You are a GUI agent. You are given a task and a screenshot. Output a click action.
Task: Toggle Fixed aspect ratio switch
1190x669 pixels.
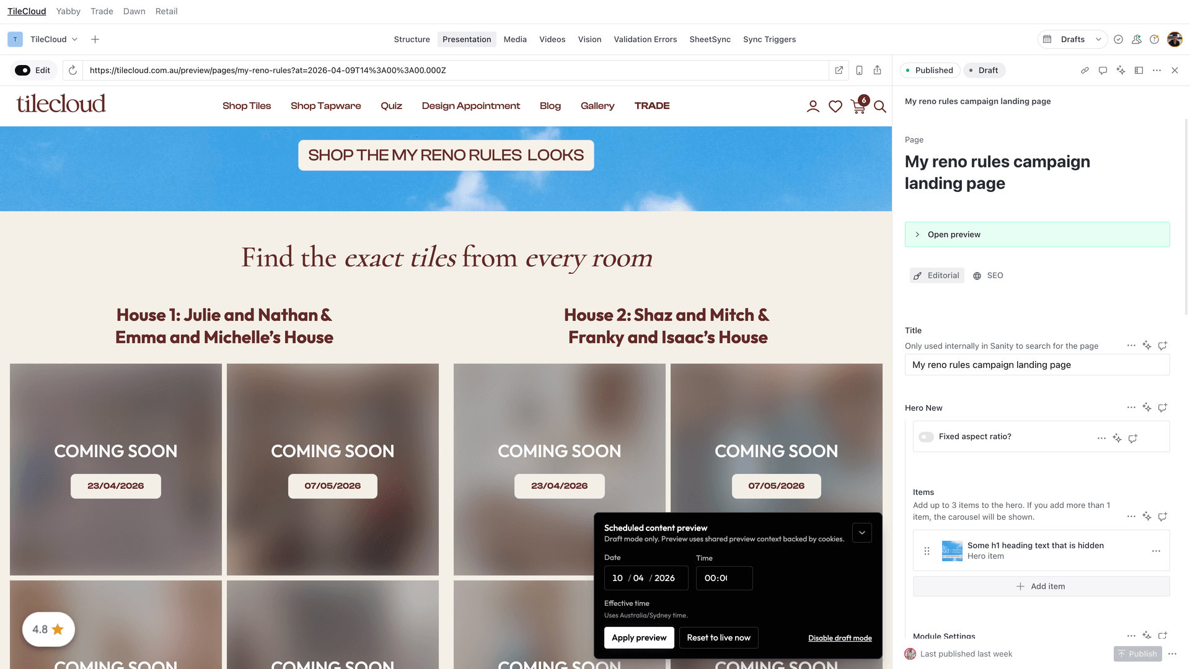[926, 437]
